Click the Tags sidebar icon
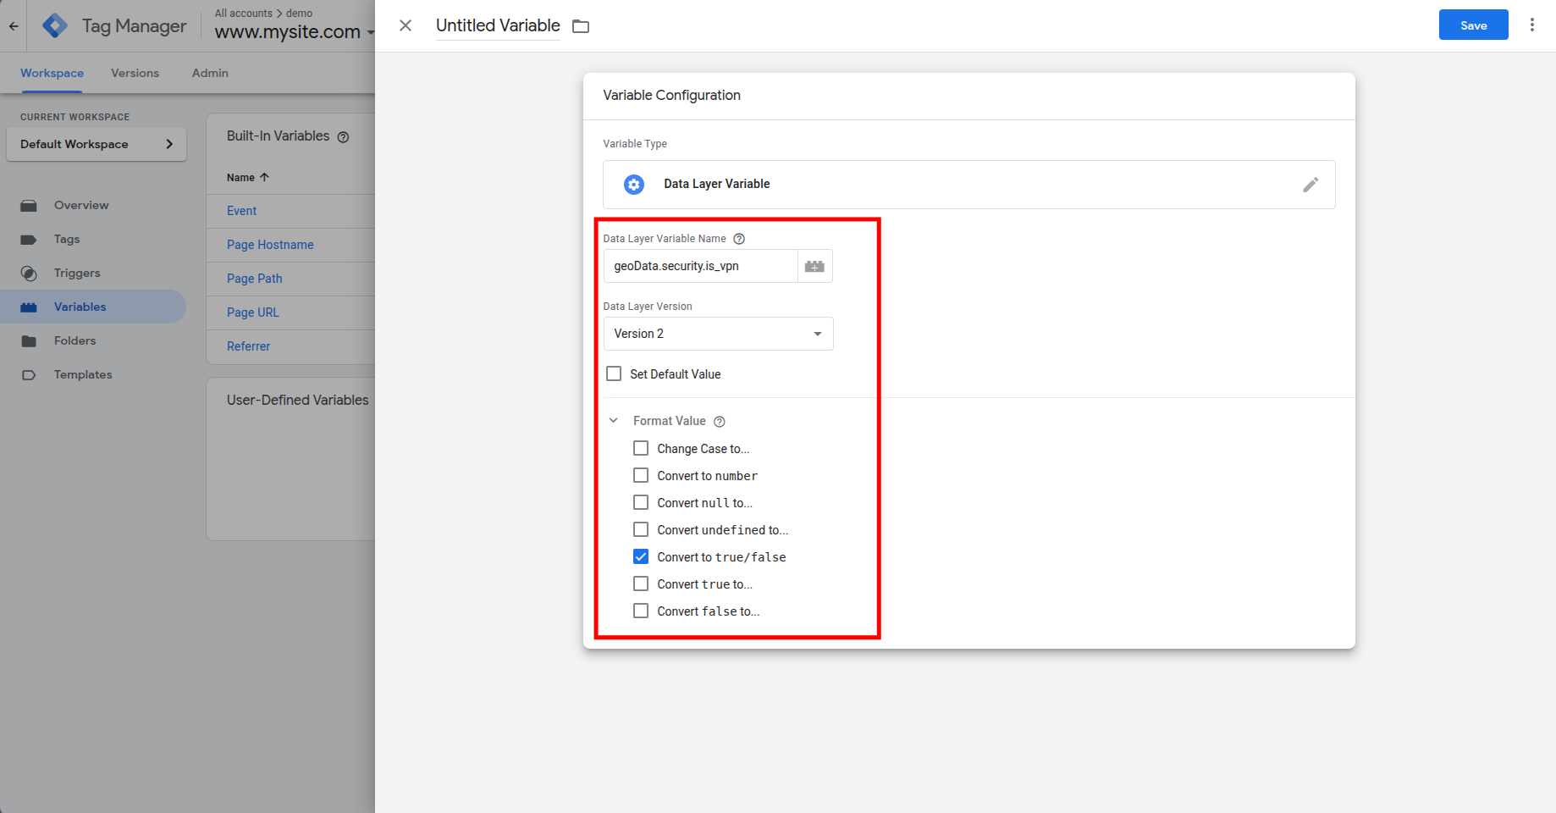This screenshot has width=1556, height=813. coord(29,240)
